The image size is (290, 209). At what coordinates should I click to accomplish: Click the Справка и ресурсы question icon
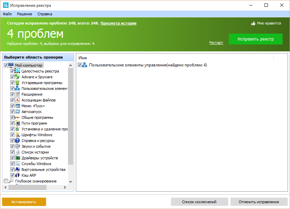pos(18,141)
